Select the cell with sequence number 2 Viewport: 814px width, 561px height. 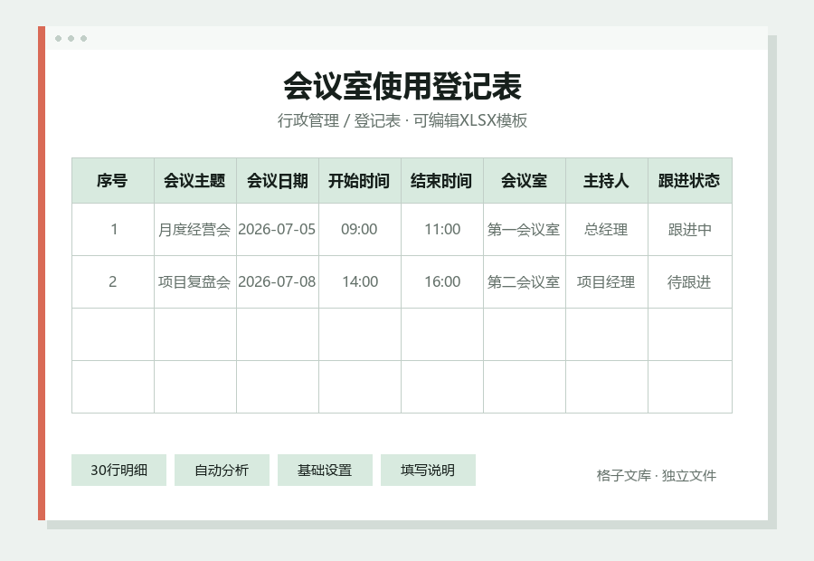[113, 282]
